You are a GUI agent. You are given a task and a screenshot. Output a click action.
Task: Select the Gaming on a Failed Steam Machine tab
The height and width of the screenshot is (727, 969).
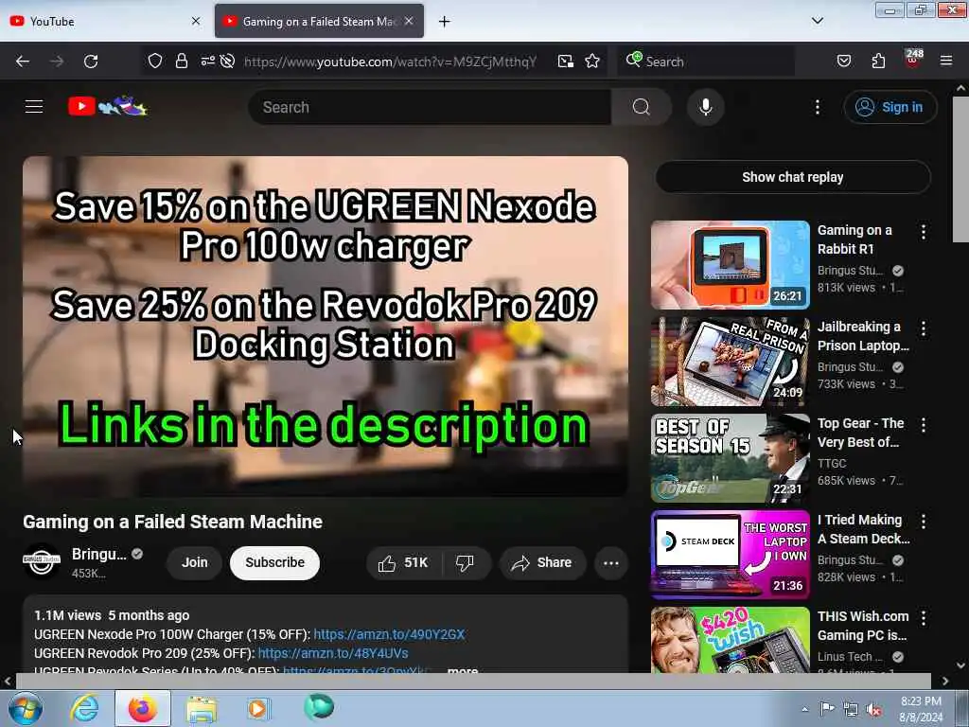(x=319, y=21)
